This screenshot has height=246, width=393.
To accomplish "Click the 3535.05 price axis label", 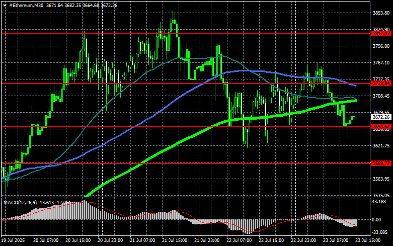I will (381, 195).
